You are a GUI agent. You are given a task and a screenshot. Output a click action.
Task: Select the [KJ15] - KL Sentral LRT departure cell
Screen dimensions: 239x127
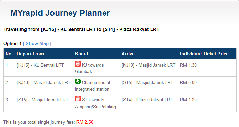tap(44, 68)
